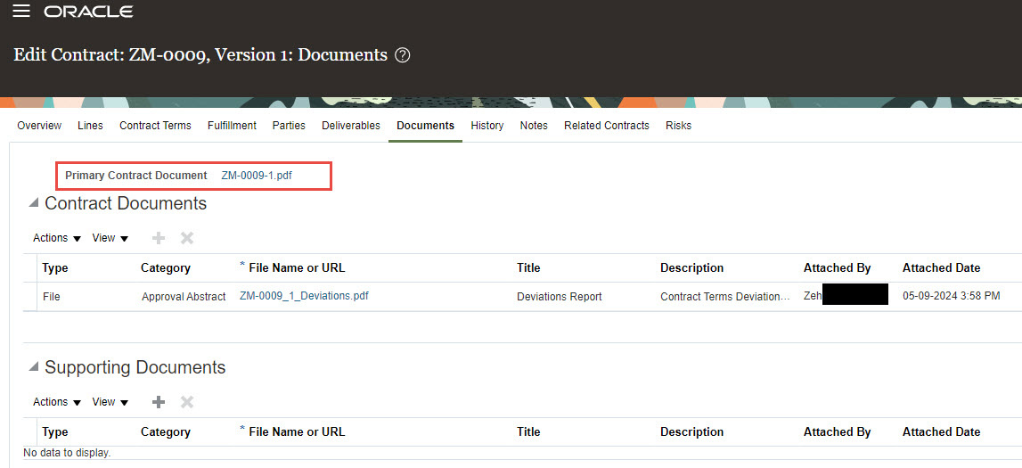Click the Edit Contract ZM-0009 page title
This screenshot has height=468, width=1022.
(200, 54)
